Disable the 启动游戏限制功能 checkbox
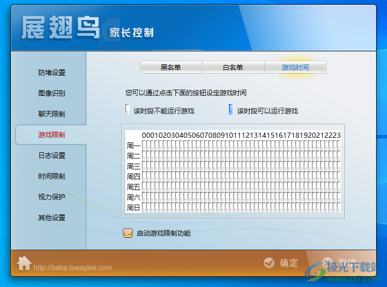 [128, 233]
